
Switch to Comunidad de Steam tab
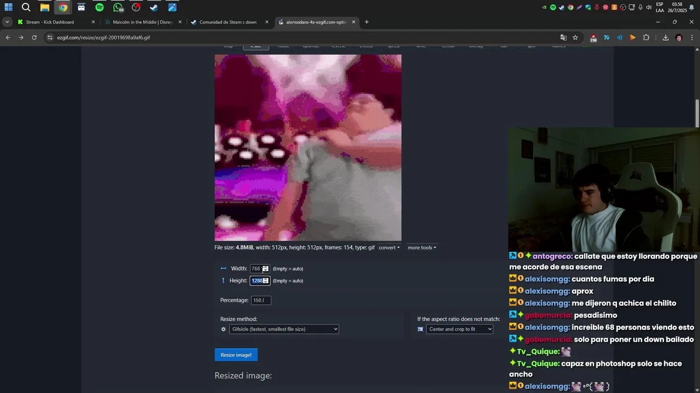point(228,22)
